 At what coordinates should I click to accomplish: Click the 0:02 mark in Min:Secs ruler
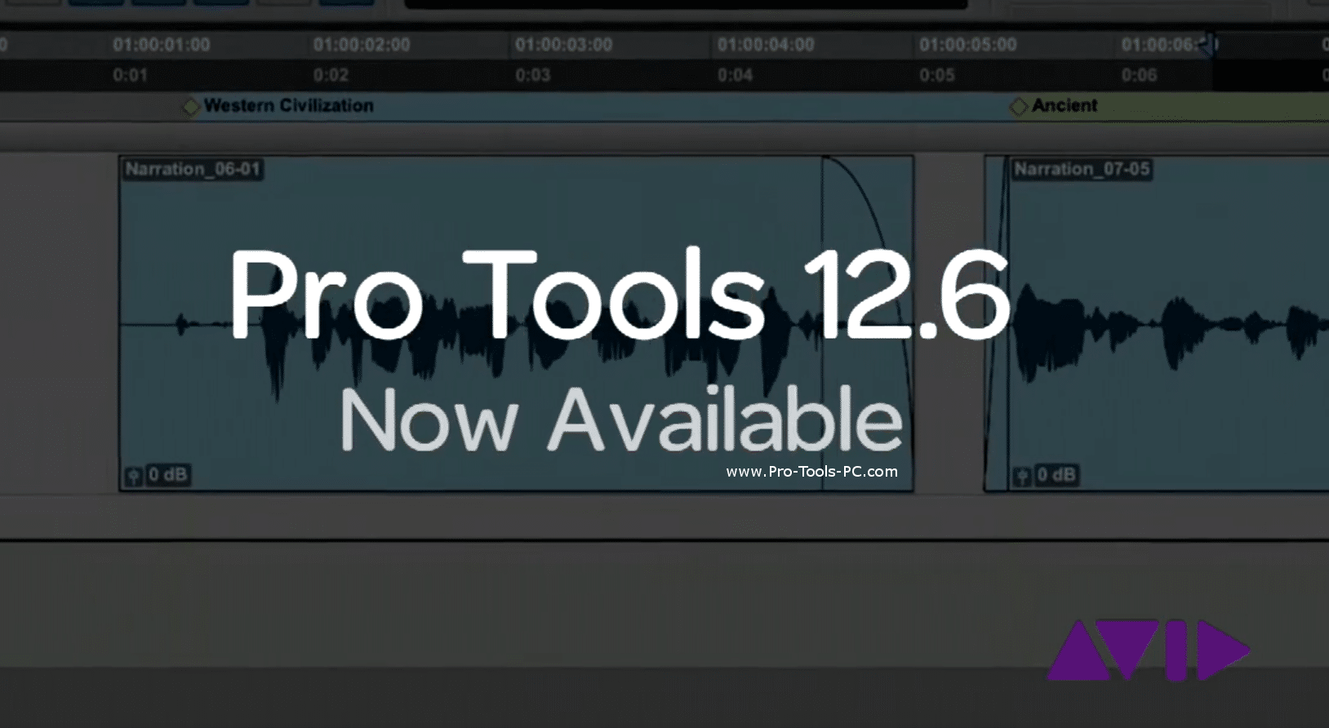[331, 75]
